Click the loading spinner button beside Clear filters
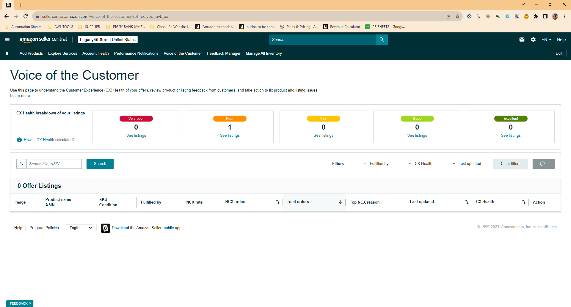 pyautogui.click(x=543, y=164)
